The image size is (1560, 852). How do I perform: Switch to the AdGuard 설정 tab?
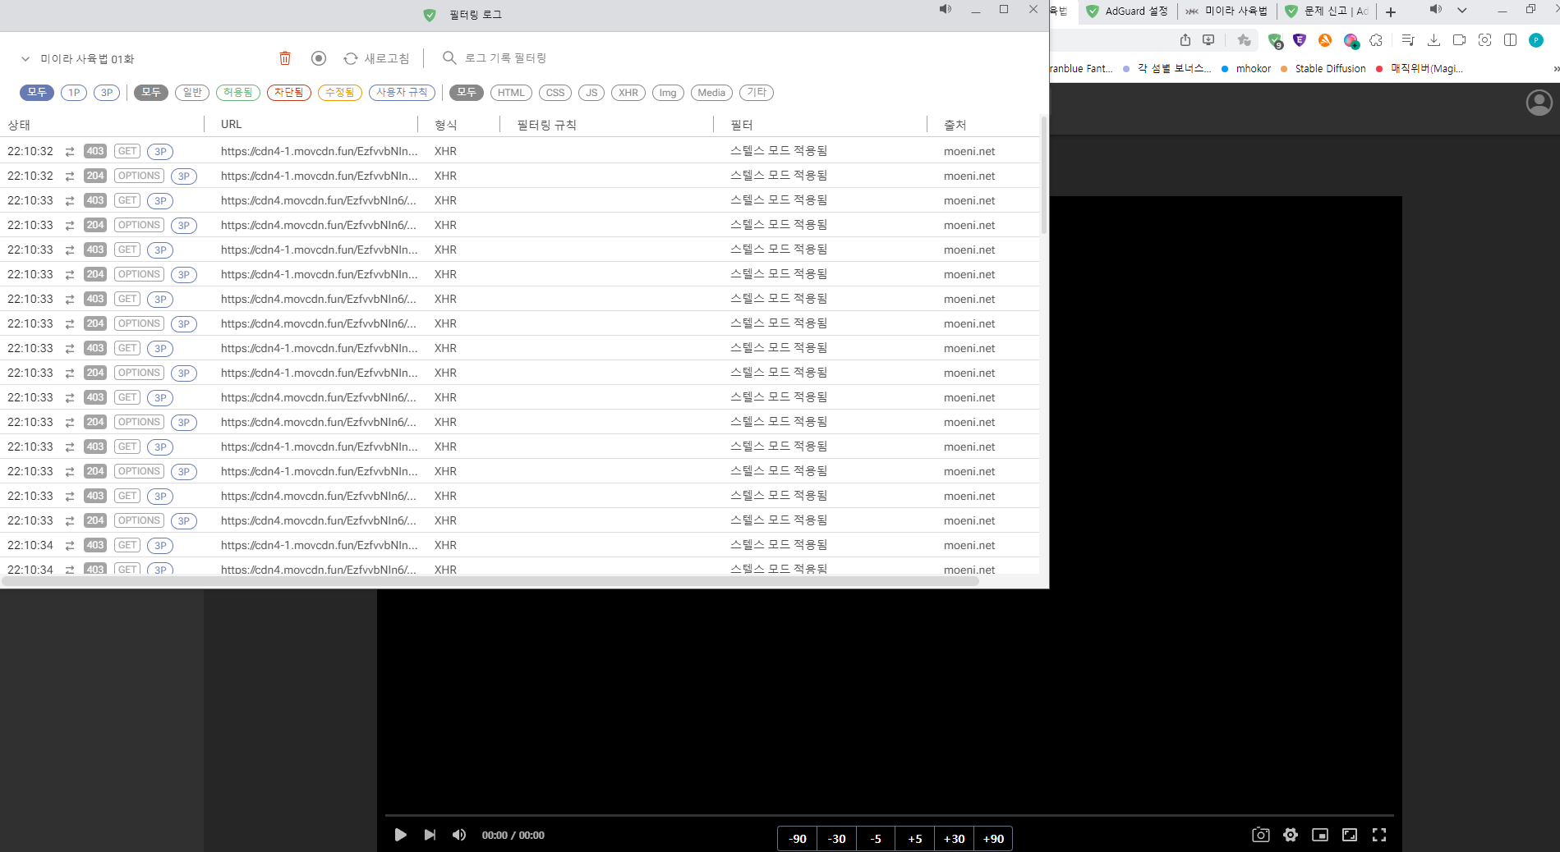pyautogui.click(x=1136, y=11)
